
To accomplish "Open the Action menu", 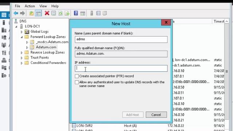I will coord(30,6).
